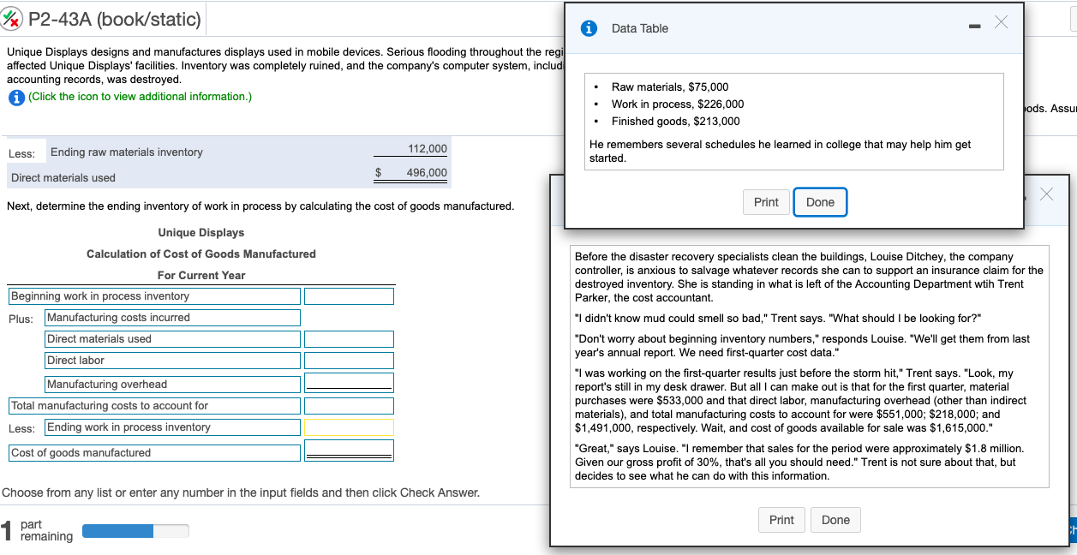Open the Manufacturing costs incurred dropdown
The width and height of the screenshot is (1077, 555).
click(173, 318)
